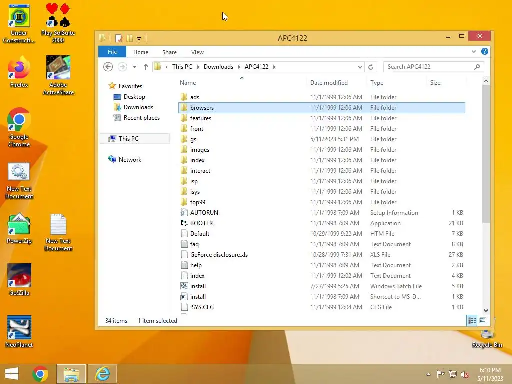Click Chrome icon in taskbar
This screenshot has height=384, width=512.
click(40, 374)
